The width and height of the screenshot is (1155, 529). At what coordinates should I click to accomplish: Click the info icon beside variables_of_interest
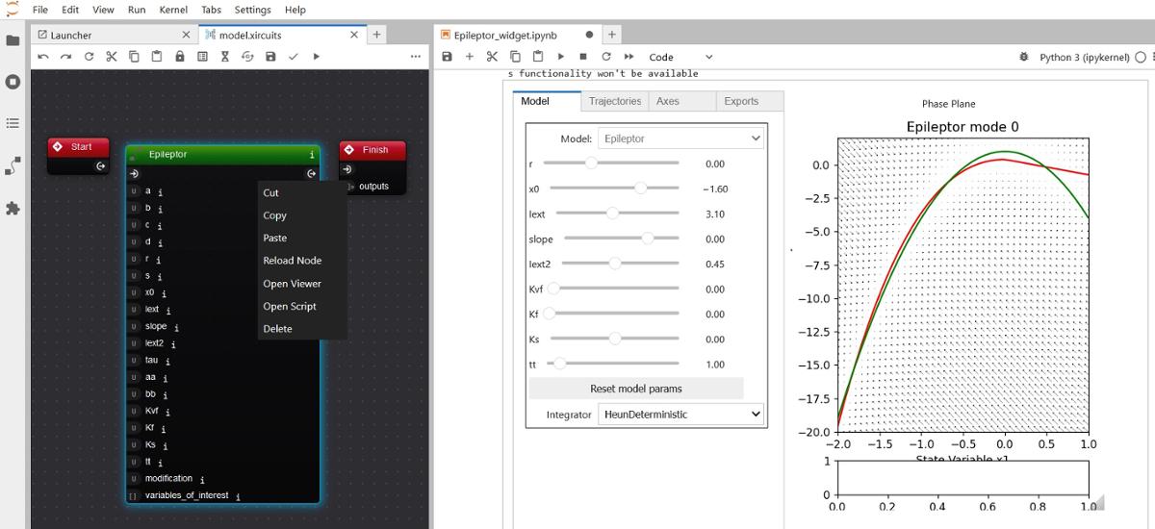point(238,496)
